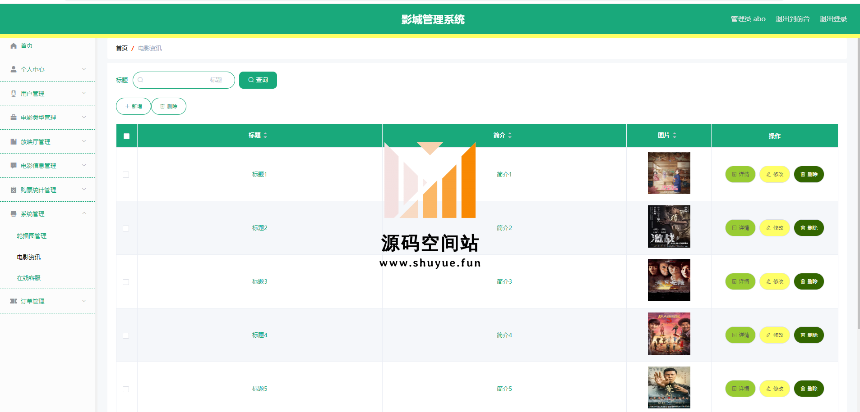
Task: Expand the 购票统计管理 chevron
Action: pos(84,189)
